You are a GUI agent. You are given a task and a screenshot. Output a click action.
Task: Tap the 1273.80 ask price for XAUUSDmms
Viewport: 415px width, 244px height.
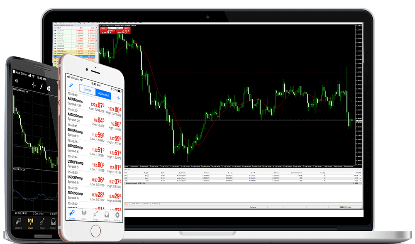115,109
